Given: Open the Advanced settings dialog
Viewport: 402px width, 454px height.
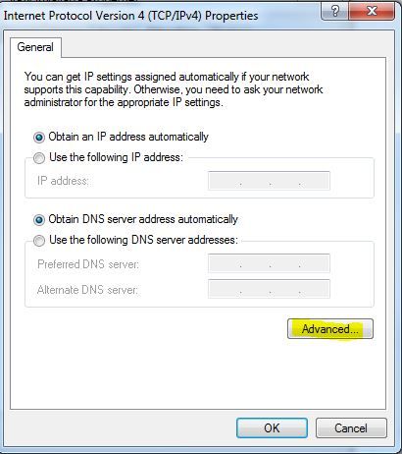Looking at the screenshot, I should point(330,329).
